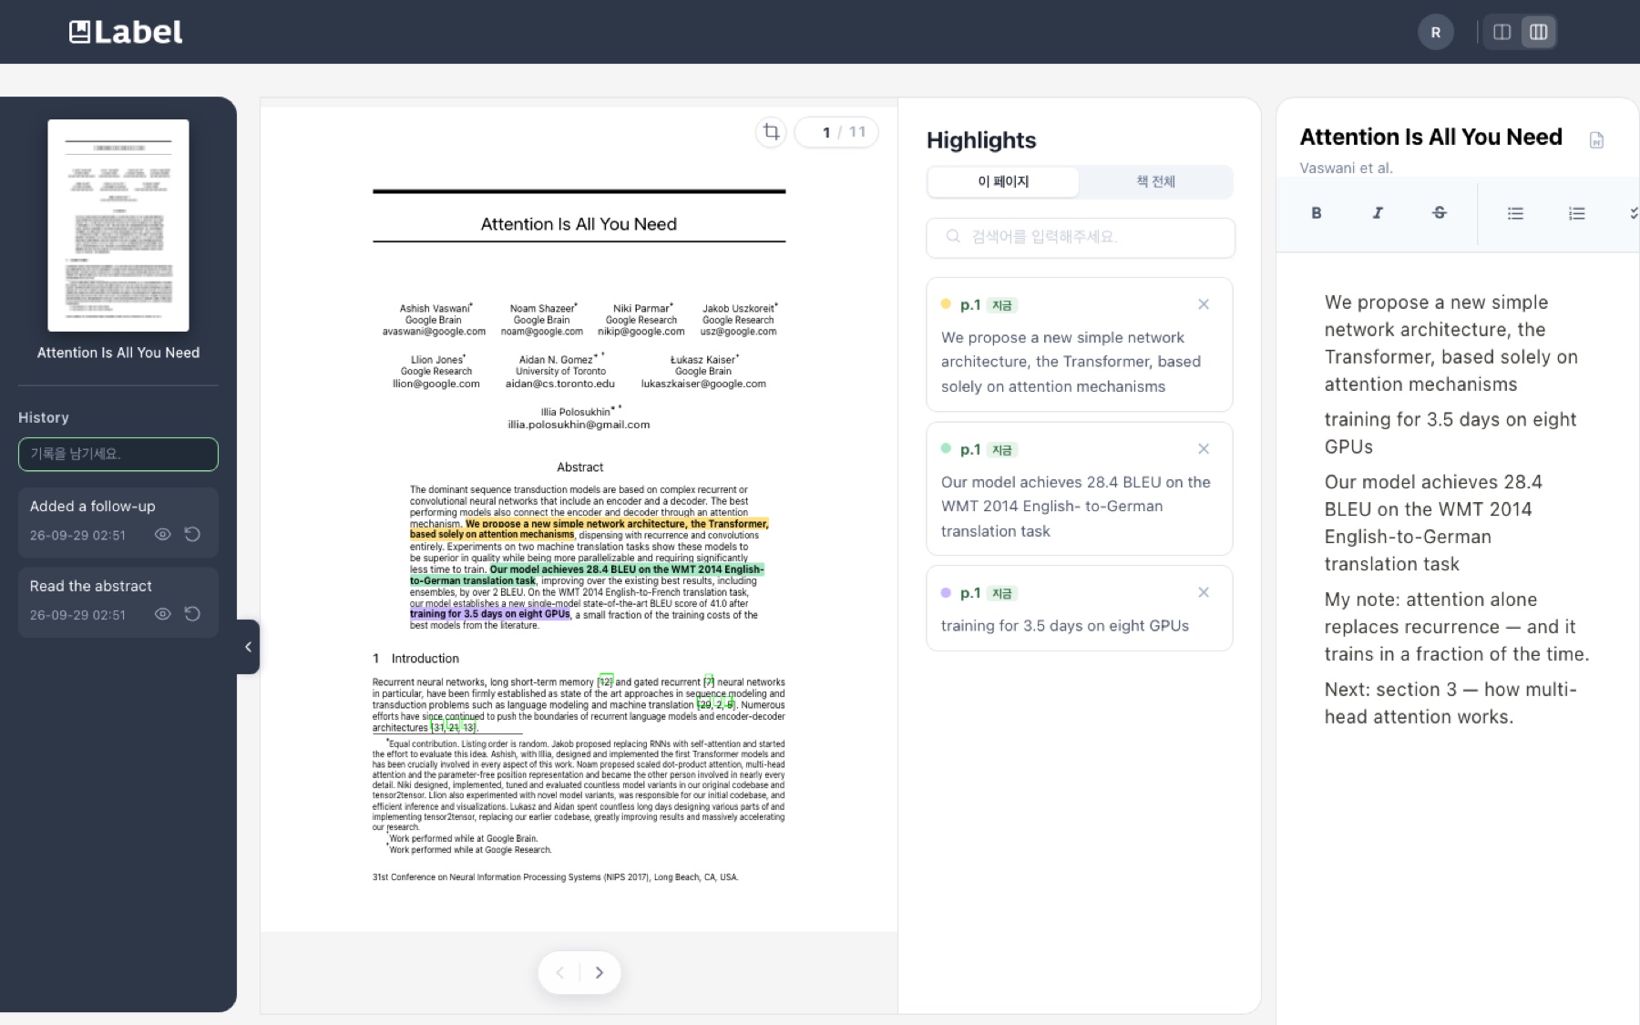Switch to two-column layout view
This screenshot has height=1025, width=1640.
1502,32
